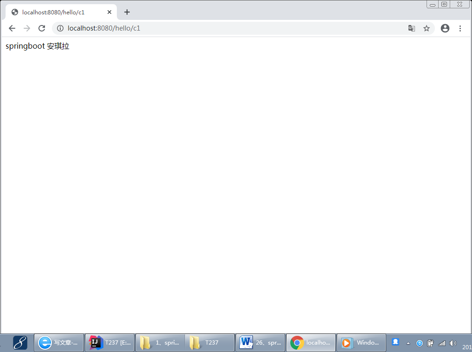472x352 pixels.
Task: Switch to the Internet Explorer 写文章 taskbar item
Action: (59, 343)
